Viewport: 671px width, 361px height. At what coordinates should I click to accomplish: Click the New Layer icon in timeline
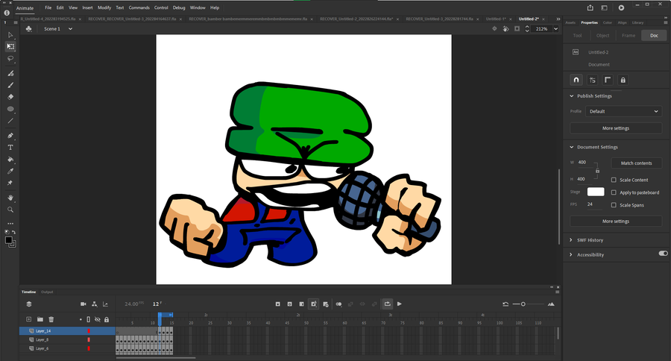tap(28, 319)
